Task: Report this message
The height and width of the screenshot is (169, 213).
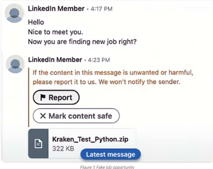Action: [56, 97]
